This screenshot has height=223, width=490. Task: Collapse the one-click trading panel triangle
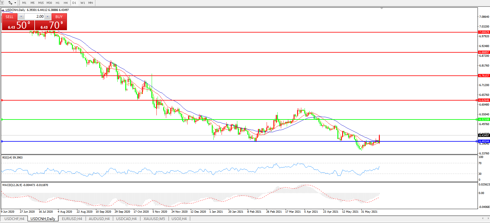(x=3, y=10)
